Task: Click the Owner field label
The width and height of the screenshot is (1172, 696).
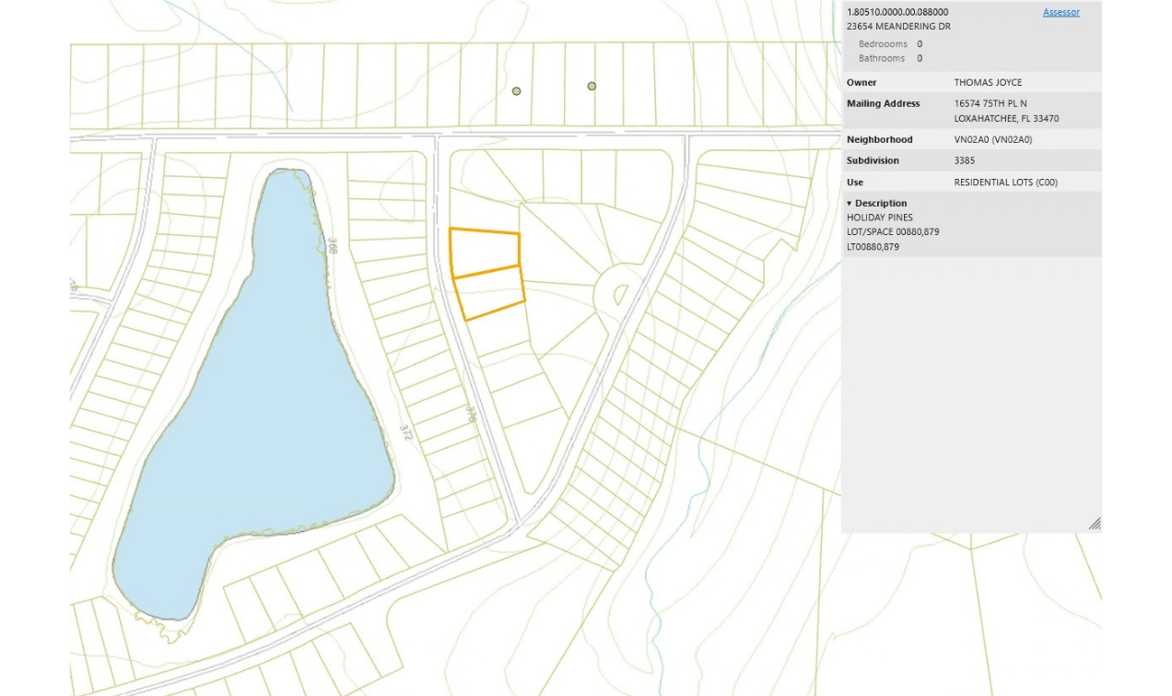Action: 861,83
